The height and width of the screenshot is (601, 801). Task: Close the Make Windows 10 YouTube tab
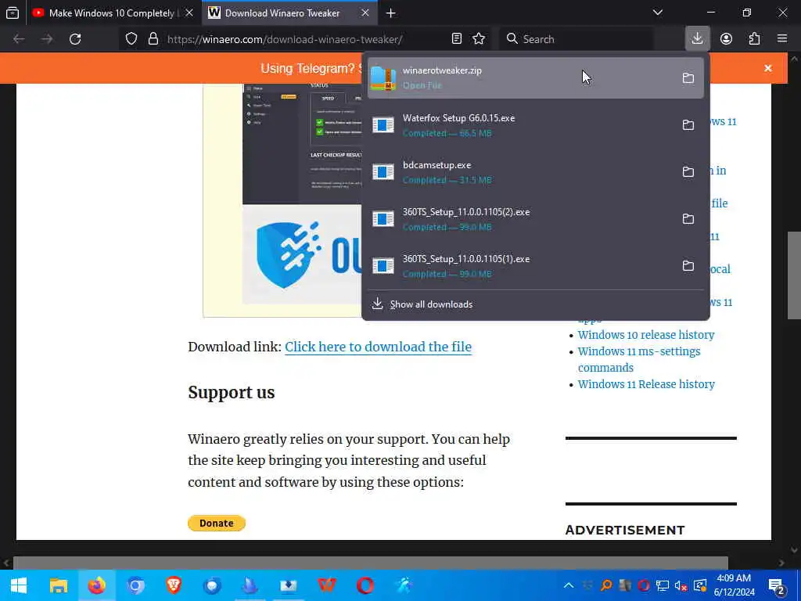point(189,13)
